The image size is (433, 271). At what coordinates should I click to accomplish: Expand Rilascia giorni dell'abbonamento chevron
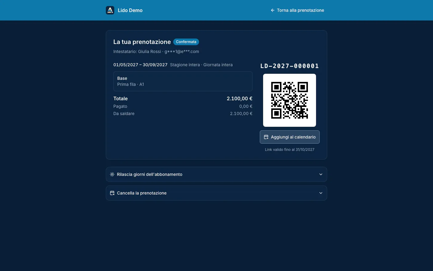pyautogui.click(x=321, y=174)
